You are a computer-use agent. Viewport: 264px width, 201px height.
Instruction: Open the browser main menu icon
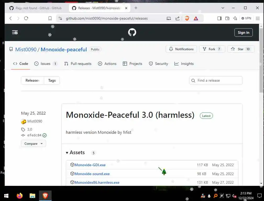[x=258, y=18]
